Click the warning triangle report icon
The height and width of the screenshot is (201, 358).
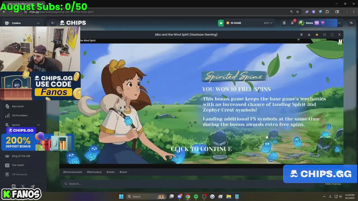coord(309,35)
